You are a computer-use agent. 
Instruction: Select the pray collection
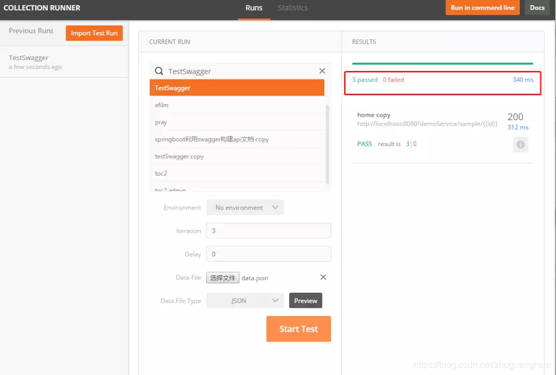(237, 122)
